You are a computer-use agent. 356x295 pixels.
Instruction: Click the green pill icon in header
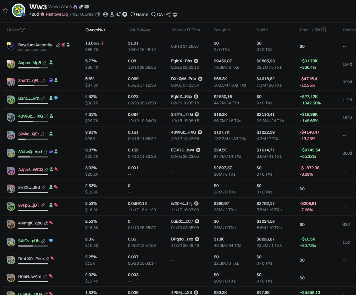click(x=81, y=7)
